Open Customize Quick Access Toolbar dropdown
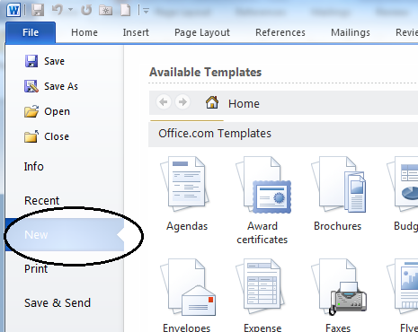The width and height of the screenshot is (418, 332). tap(147, 12)
